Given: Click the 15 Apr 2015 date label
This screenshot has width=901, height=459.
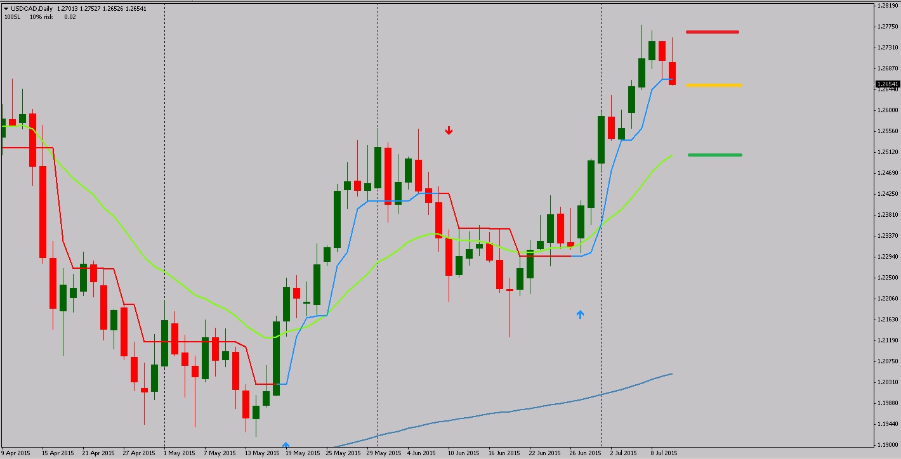Looking at the screenshot, I should pyautogui.click(x=58, y=453).
